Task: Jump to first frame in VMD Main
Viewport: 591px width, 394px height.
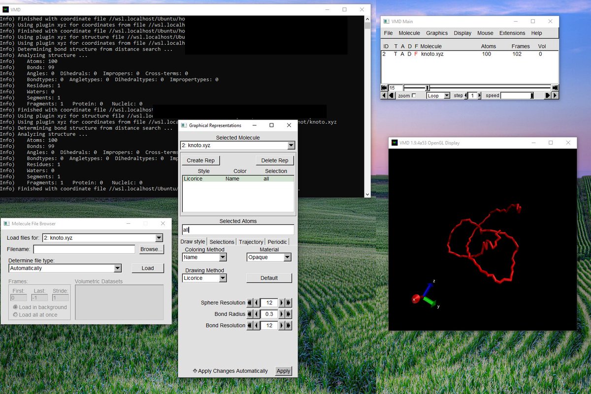Action: point(384,88)
